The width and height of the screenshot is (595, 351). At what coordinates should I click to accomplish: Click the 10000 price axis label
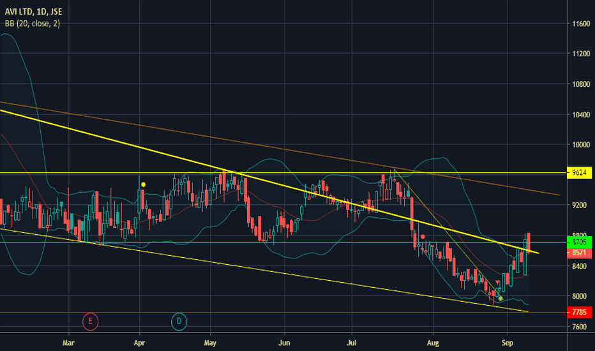coord(581,145)
